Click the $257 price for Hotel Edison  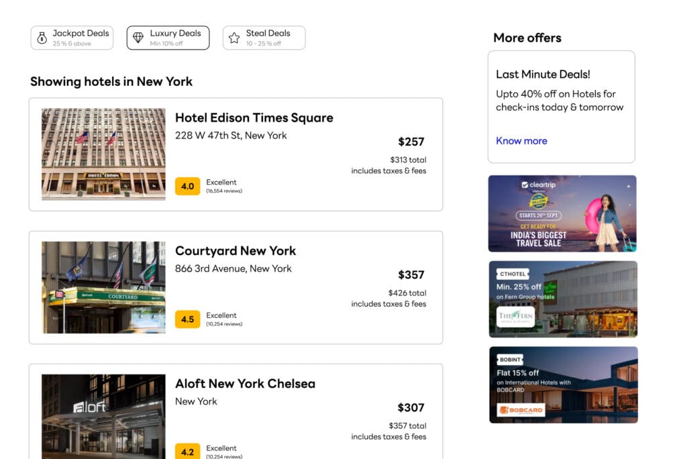coord(411,142)
